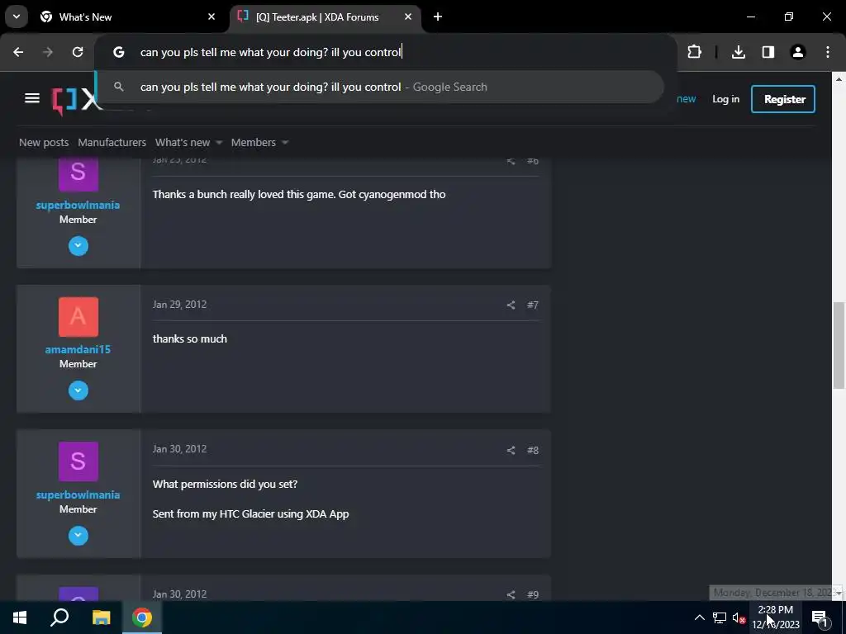Open Windows taskbar search
Screen dimensions: 846x634
click(59, 617)
